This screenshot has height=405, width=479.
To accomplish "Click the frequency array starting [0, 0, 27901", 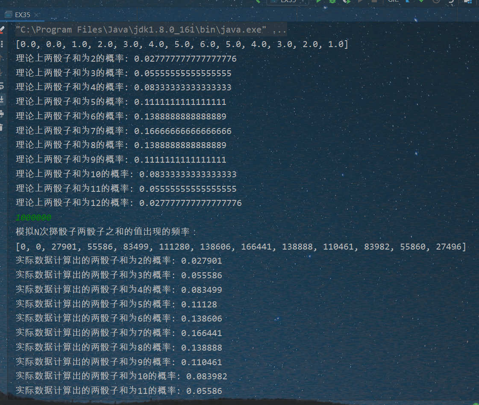I will tap(241, 247).
